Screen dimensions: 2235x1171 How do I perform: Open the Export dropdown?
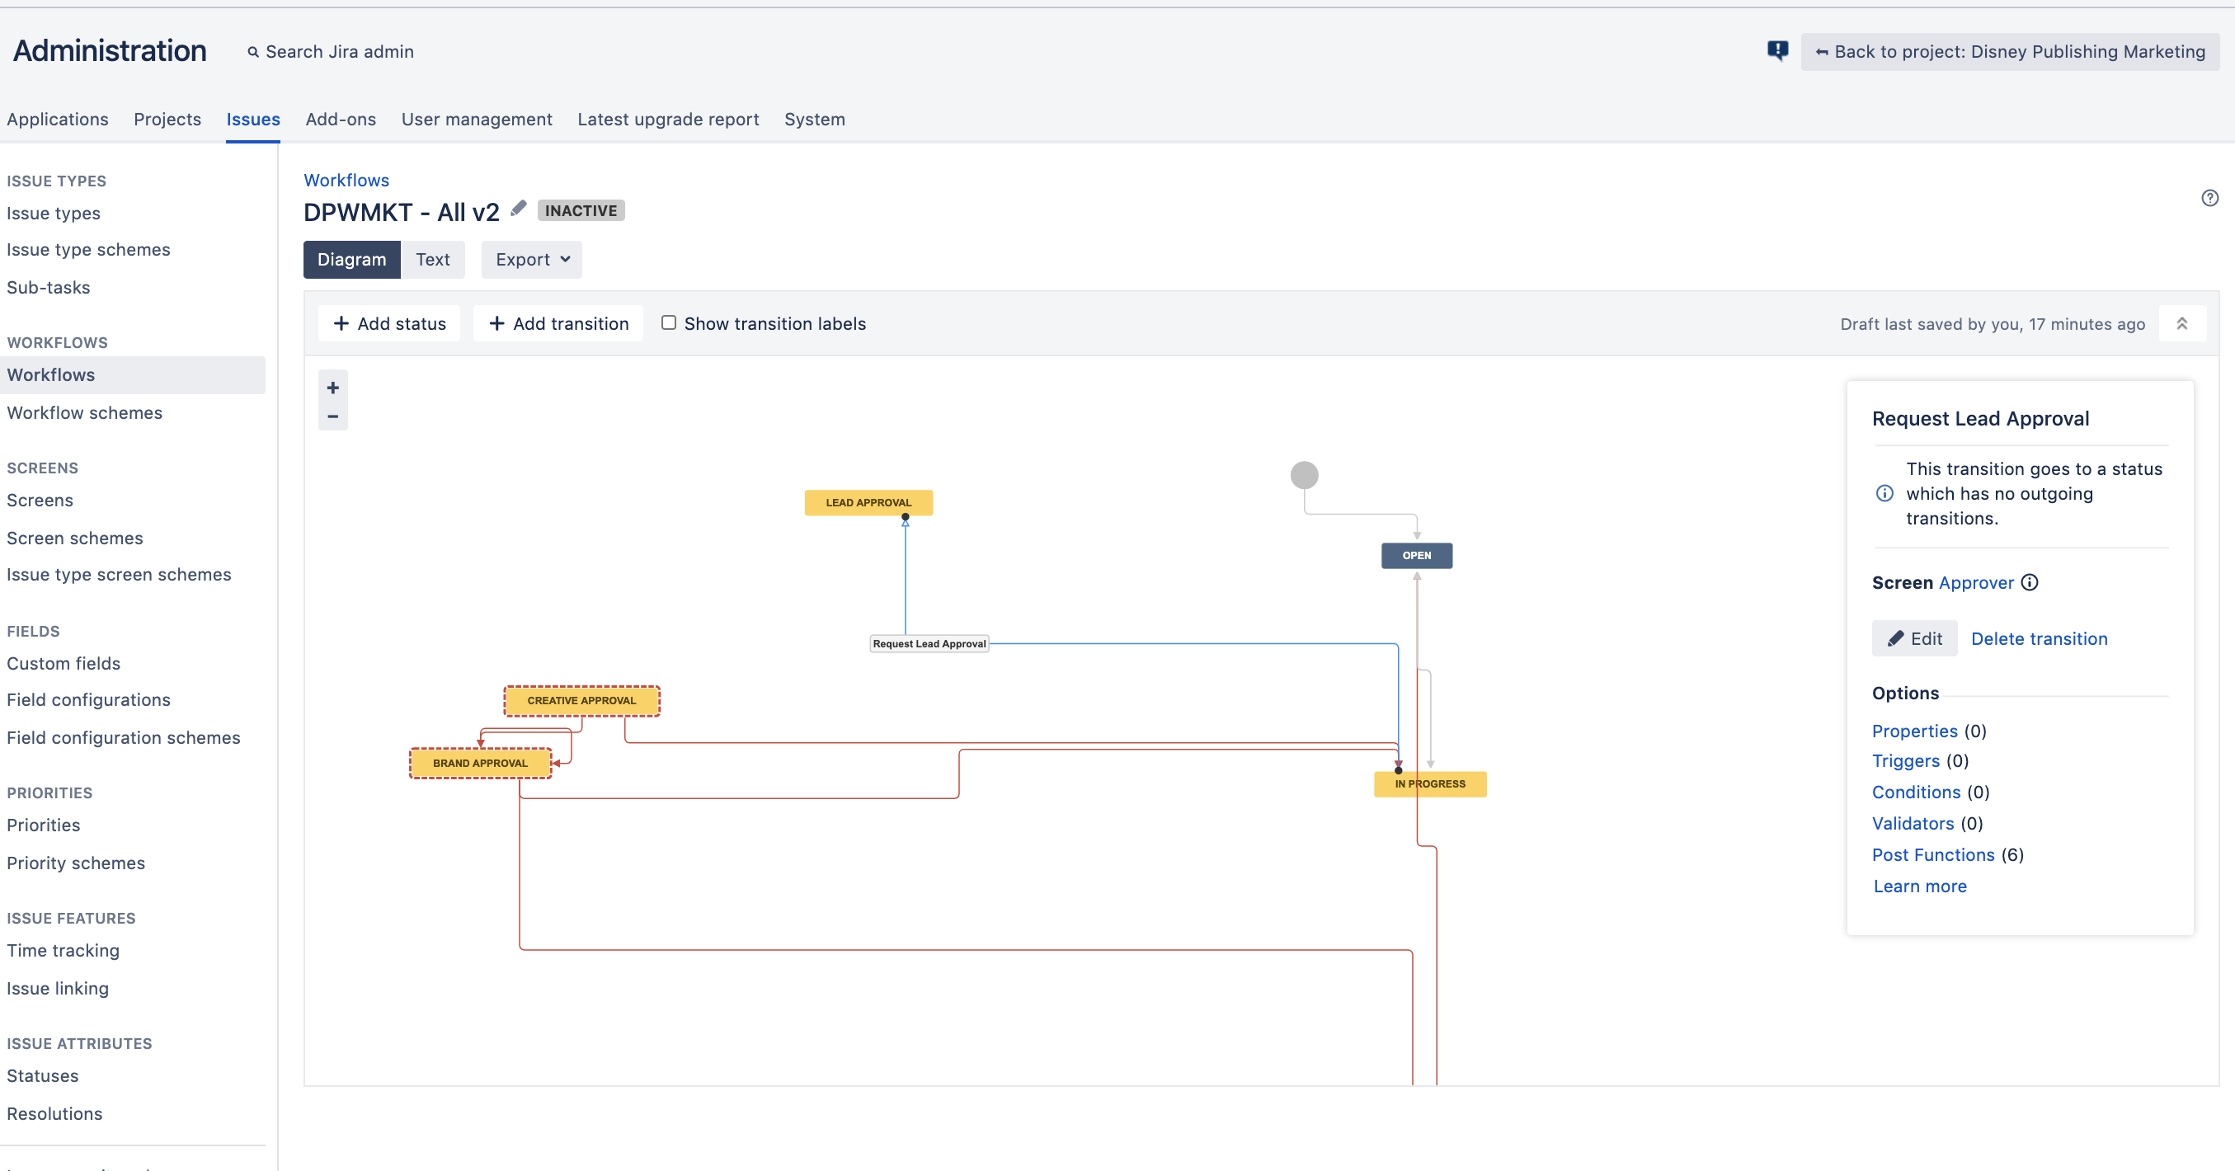tap(532, 260)
